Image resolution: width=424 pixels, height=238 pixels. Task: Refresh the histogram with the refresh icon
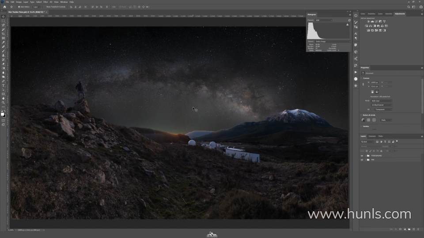pyautogui.click(x=349, y=20)
